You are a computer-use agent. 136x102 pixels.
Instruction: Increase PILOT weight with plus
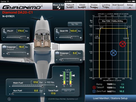pos(28,38)
